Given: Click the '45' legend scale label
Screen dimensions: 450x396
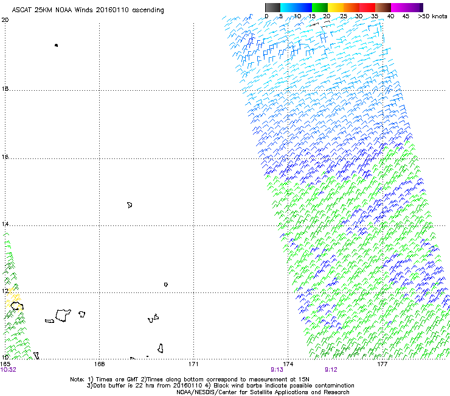Looking at the screenshot, I should pyautogui.click(x=406, y=16).
